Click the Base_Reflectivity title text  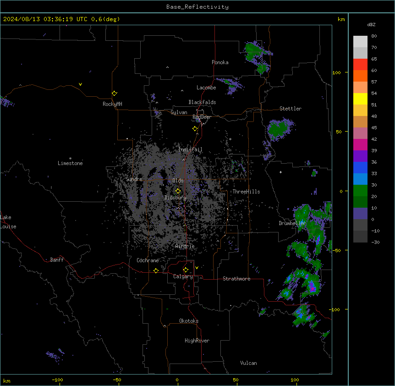click(x=197, y=7)
